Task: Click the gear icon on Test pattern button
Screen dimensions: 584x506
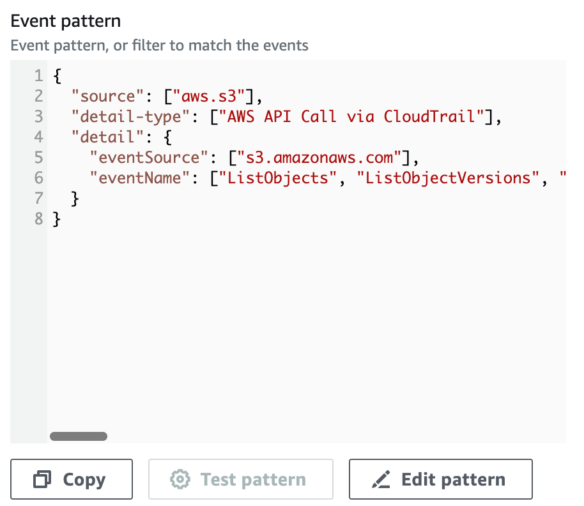Action: click(180, 479)
